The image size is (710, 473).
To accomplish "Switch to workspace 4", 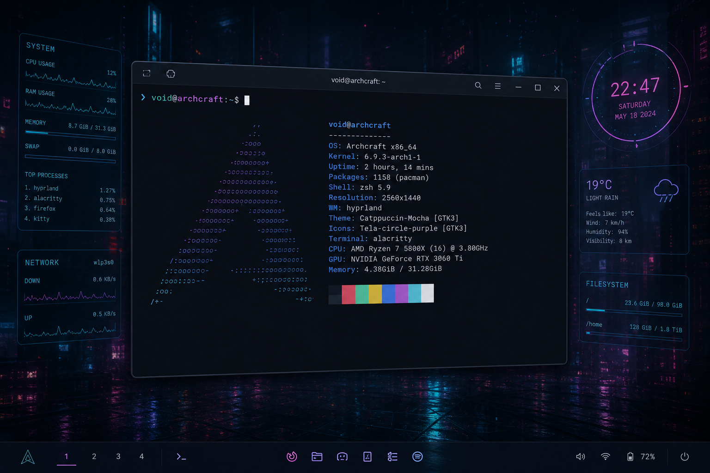I will (141, 456).
